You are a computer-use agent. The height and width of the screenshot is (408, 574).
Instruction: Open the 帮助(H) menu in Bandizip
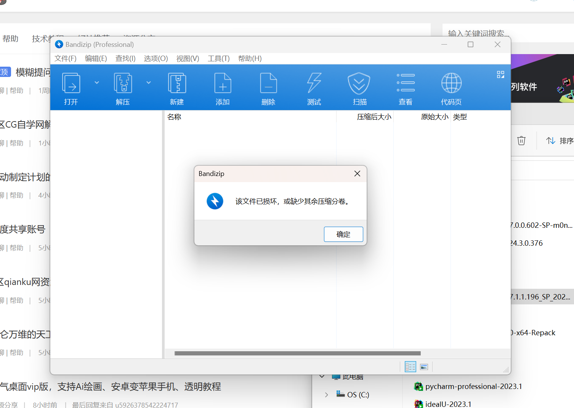coord(250,58)
